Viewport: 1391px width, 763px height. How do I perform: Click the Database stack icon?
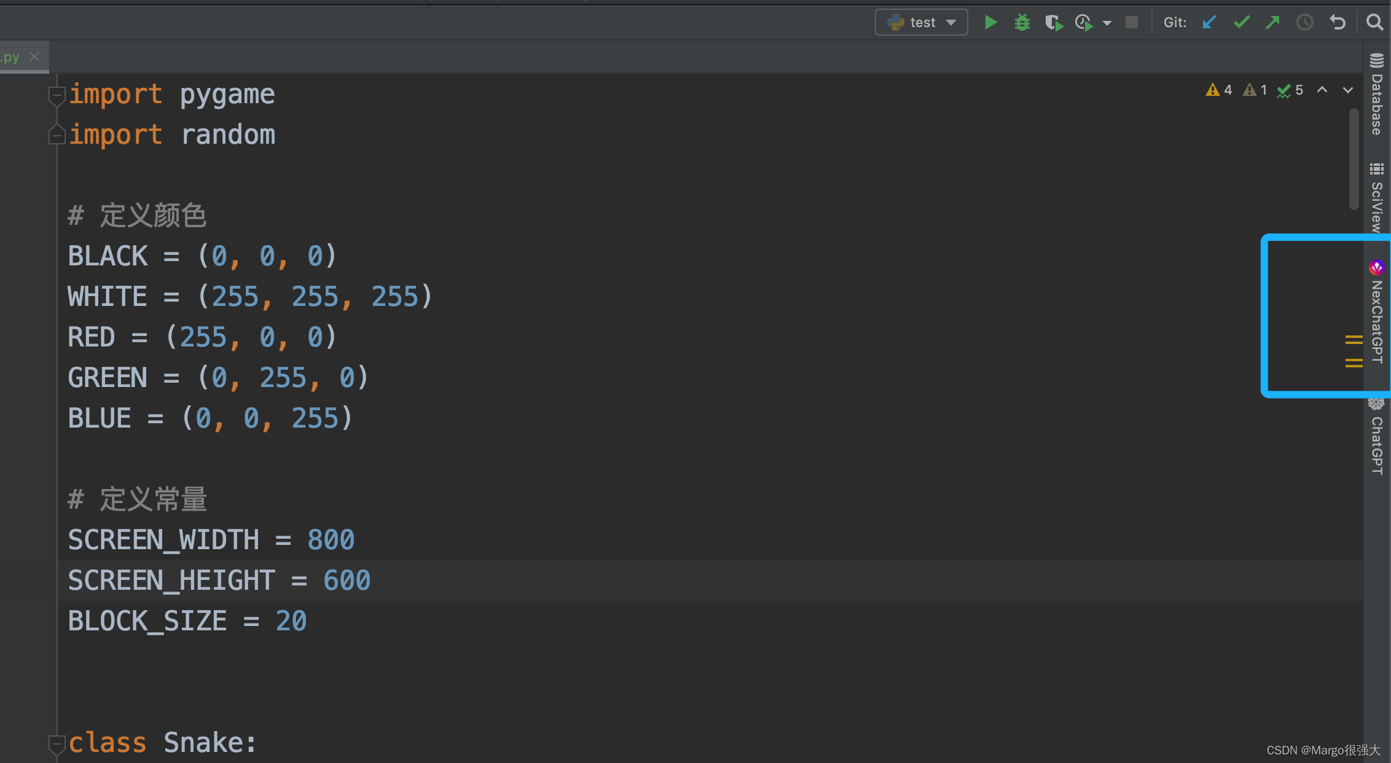[1377, 60]
